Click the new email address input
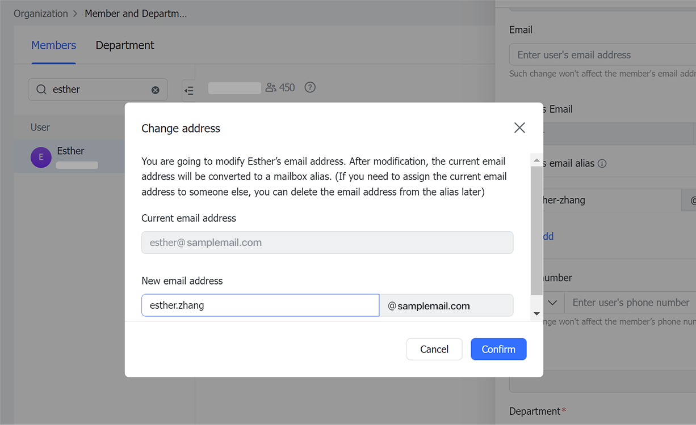This screenshot has width=696, height=425. point(260,305)
